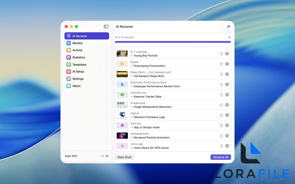Regenerate name for $_7 copy.jpg
Image resolution: width=295 pixels, height=184 pixels.
[x=222, y=54]
